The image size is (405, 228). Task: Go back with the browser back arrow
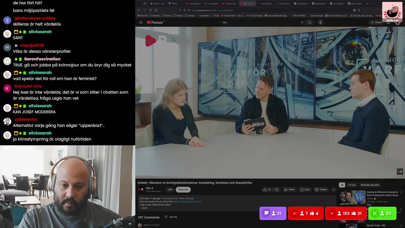tap(139, 10)
